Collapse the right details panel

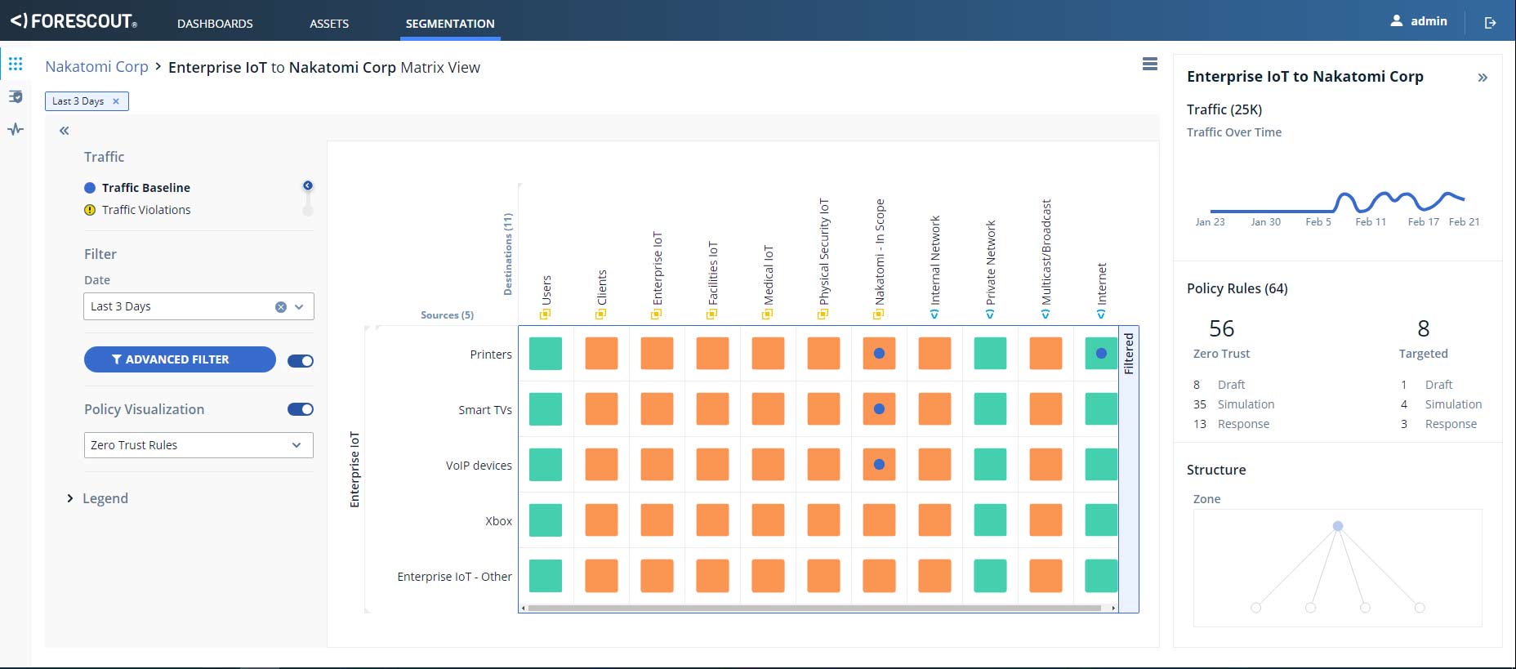click(x=1483, y=78)
